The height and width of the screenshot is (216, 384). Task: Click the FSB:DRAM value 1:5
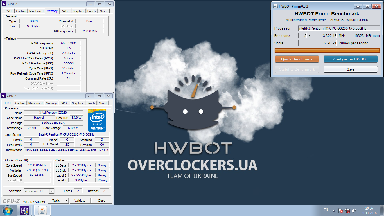[x=68, y=48]
